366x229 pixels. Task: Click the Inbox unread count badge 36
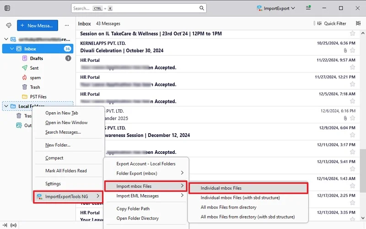[67, 49]
